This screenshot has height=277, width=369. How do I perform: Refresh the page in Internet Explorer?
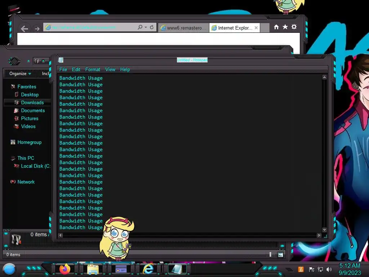(152, 27)
